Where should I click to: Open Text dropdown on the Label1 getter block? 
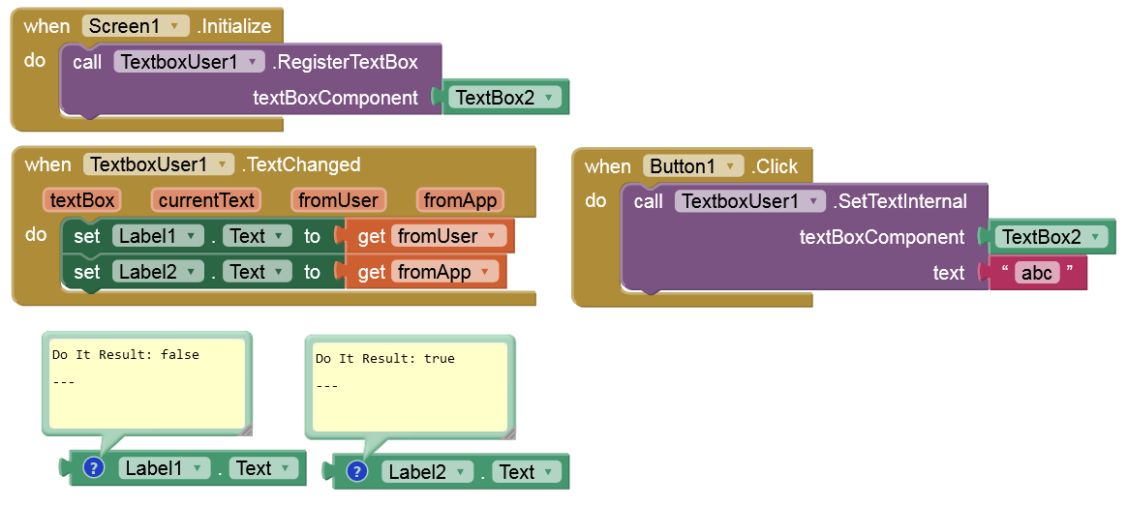coord(263,468)
